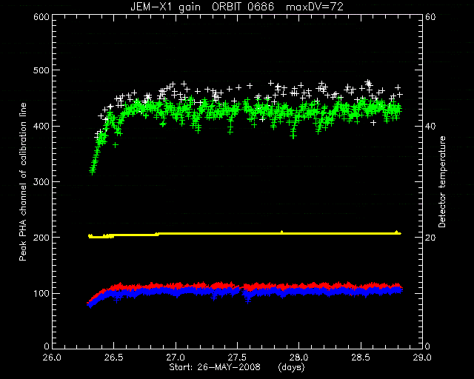474x379 pixels.
Task: Click the 300 tick label on left axis
Action: coord(41,181)
